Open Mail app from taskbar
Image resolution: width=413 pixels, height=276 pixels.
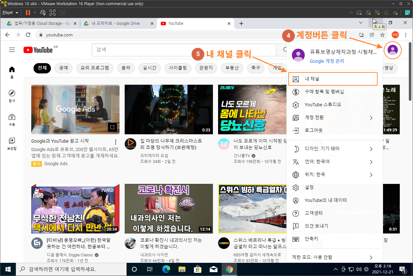point(213,269)
